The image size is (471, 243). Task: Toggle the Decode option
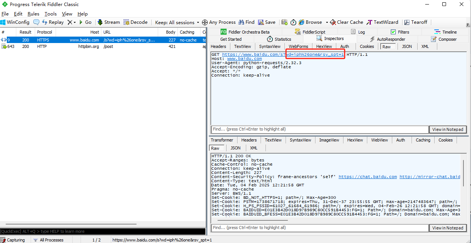tap(135, 22)
